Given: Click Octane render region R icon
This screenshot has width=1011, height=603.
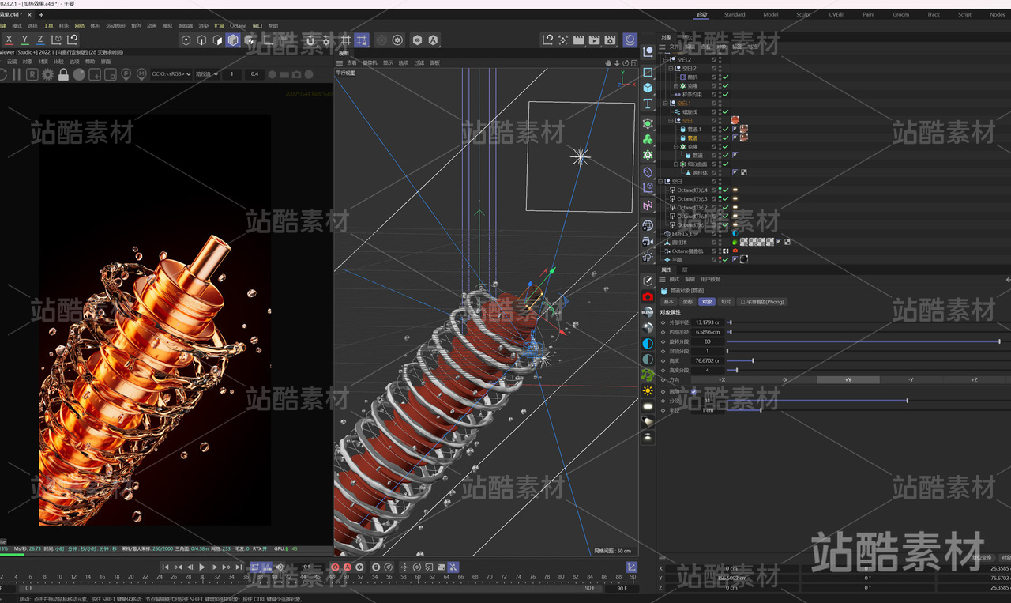Looking at the screenshot, I should click(32, 74).
